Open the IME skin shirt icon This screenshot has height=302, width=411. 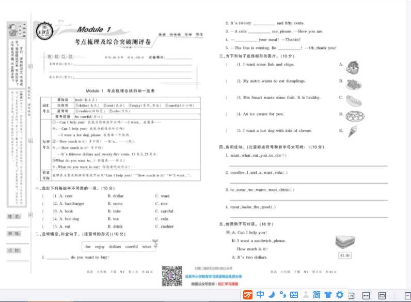[328, 295]
